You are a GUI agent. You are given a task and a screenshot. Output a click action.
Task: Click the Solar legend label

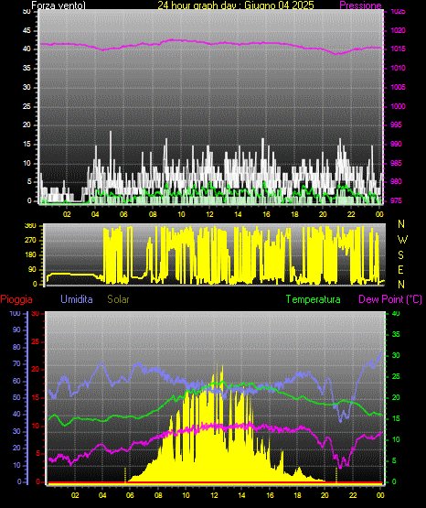pyautogui.click(x=118, y=299)
